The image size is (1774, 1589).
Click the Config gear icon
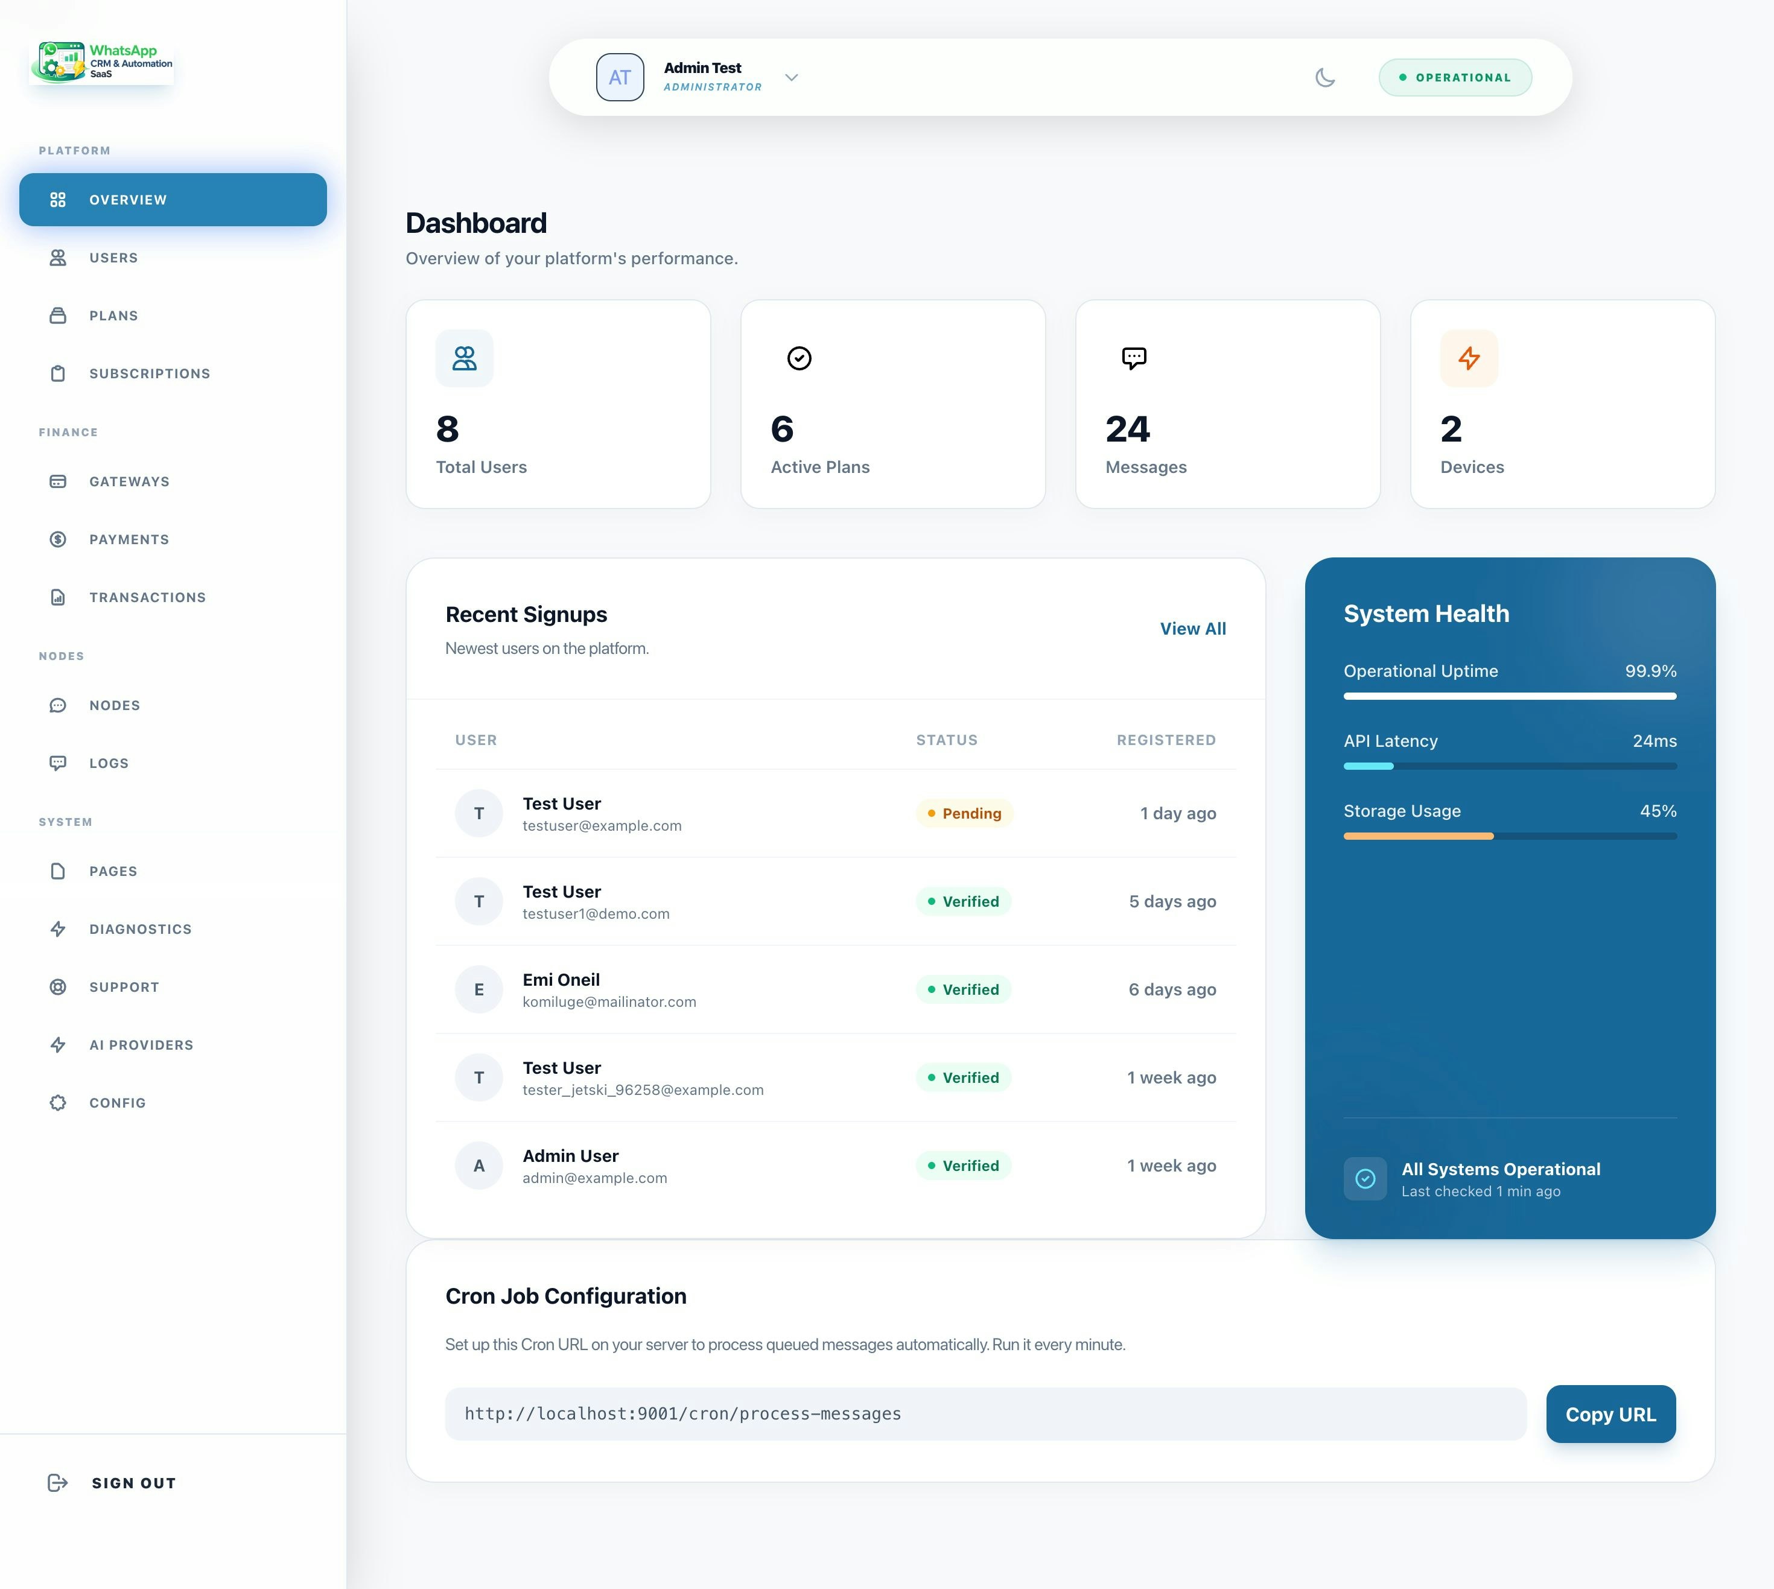(58, 1103)
